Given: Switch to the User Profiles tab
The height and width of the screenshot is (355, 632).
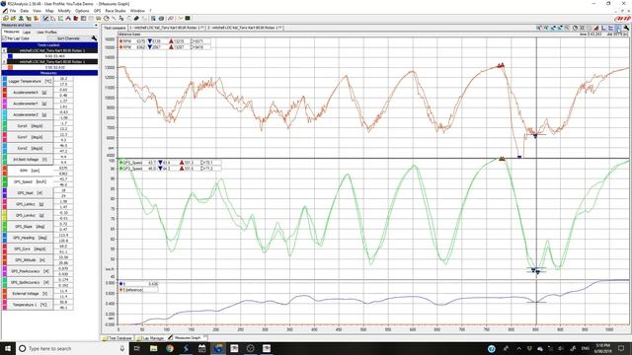Looking at the screenshot, I should pyautogui.click(x=46, y=32).
